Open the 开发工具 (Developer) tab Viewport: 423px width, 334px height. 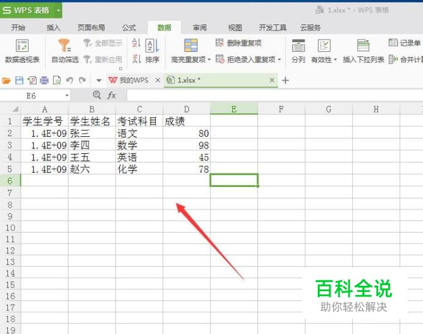pyautogui.click(x=273, y=27)
